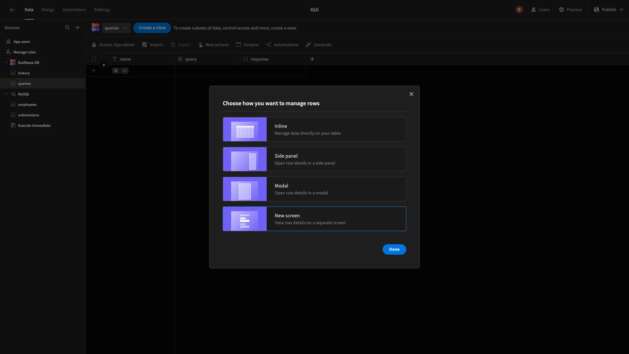Click the Generate wand toolbar item

coord(318,45)
